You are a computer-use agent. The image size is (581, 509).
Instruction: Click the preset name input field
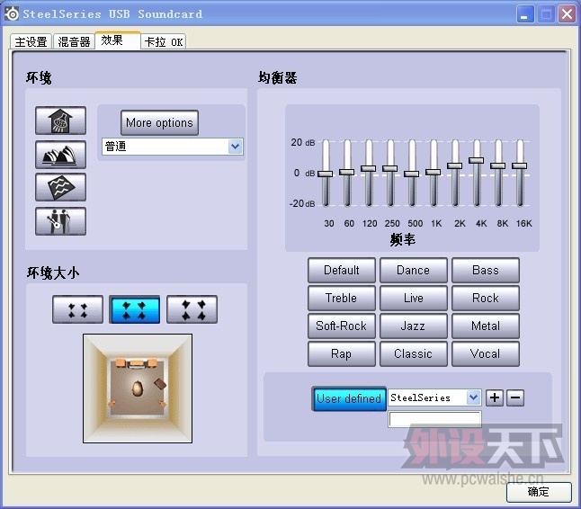[x=434, y=419]
